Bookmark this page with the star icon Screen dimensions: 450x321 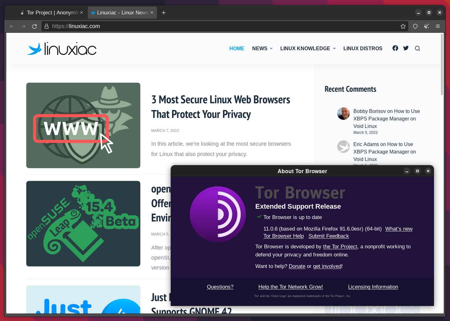click(x=403, y=26)
